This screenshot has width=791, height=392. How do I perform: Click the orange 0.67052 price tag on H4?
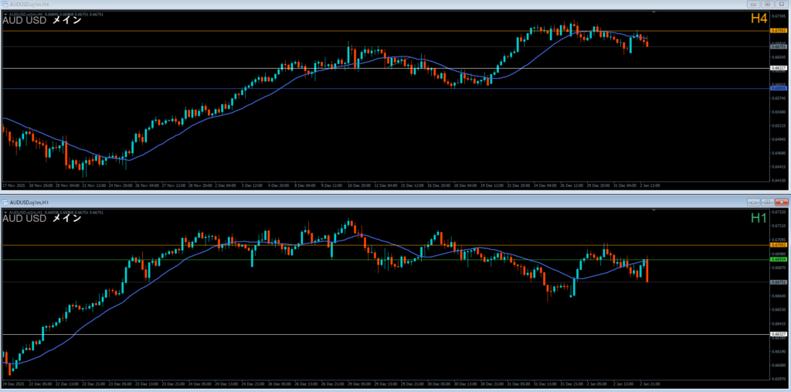(x=778, y=31)
